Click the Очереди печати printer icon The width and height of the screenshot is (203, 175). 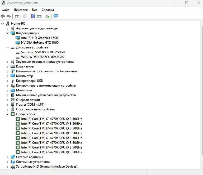[x=13, y=100]
